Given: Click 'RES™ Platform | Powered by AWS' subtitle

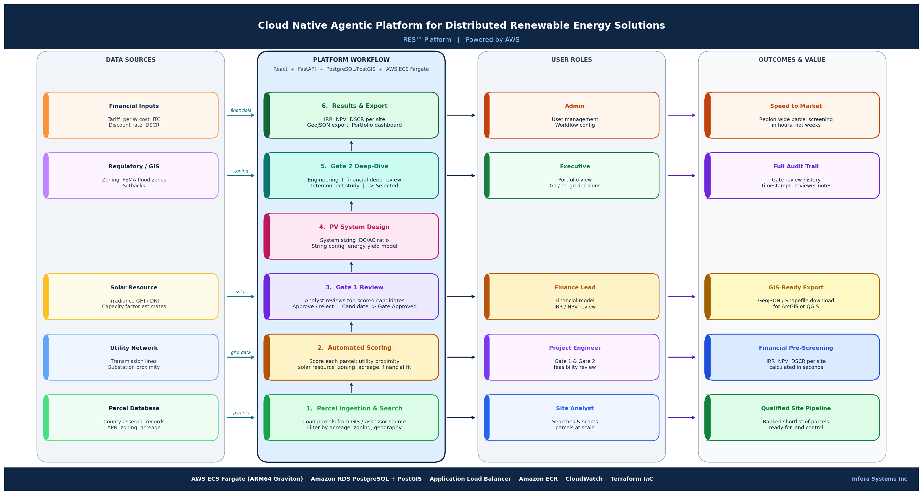Looking at the screenshot, I should [x=461, y=40].
